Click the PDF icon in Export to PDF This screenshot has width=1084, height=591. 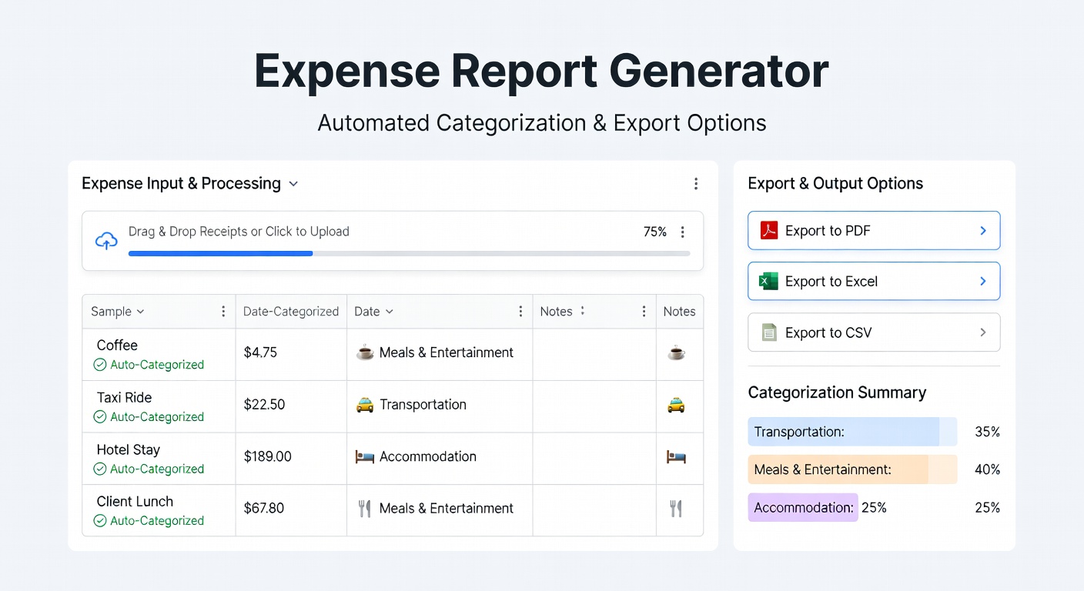point(768,231)
